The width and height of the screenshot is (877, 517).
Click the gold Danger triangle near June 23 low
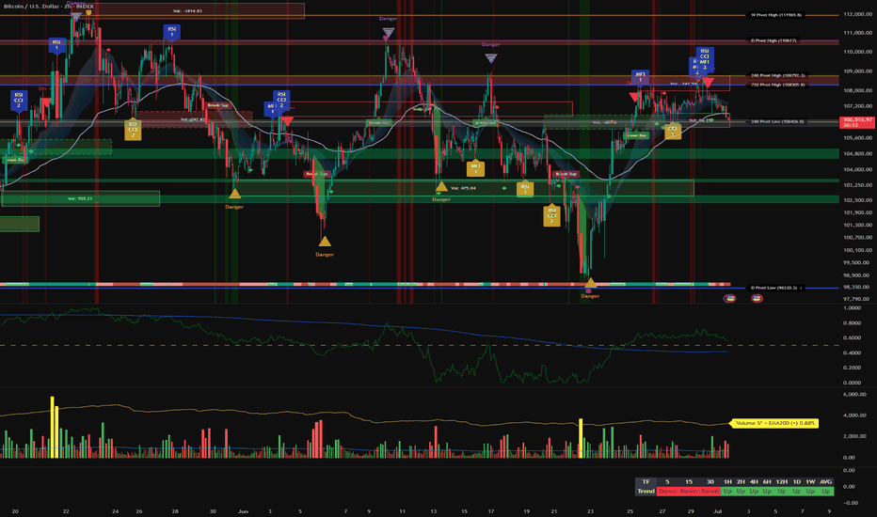pos(590,283)
